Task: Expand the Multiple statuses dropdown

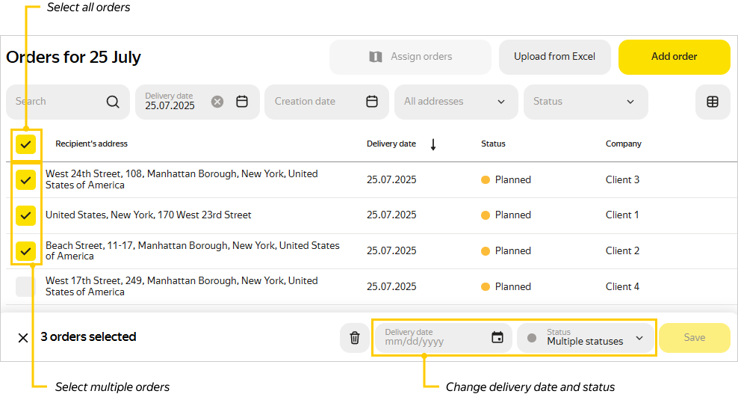Action: [639, 338]
